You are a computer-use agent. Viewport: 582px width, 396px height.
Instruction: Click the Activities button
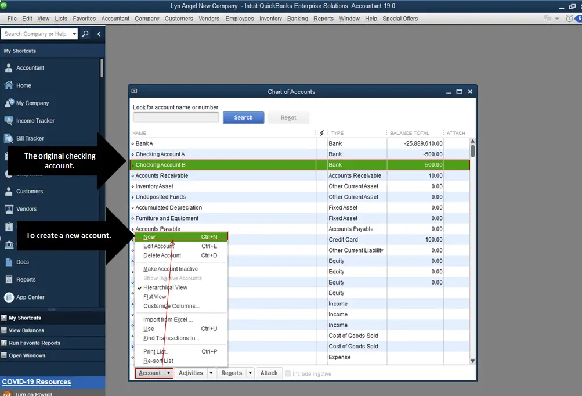[191, 373]
